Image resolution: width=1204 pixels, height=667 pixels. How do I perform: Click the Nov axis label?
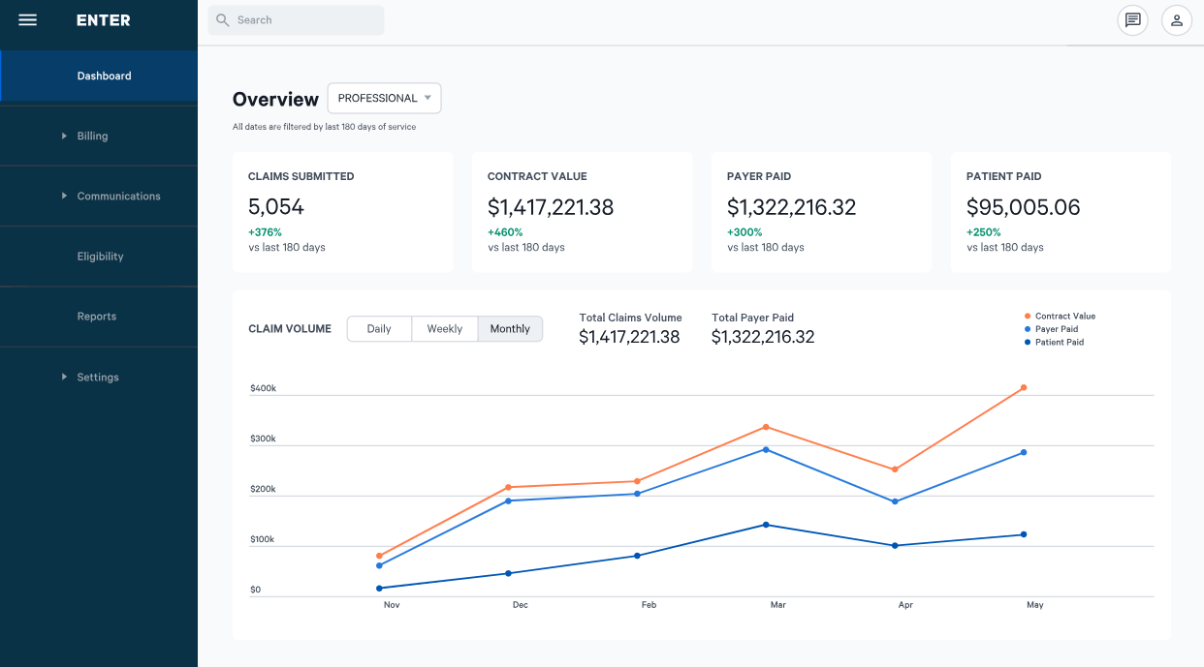click(x=392, y=605)
